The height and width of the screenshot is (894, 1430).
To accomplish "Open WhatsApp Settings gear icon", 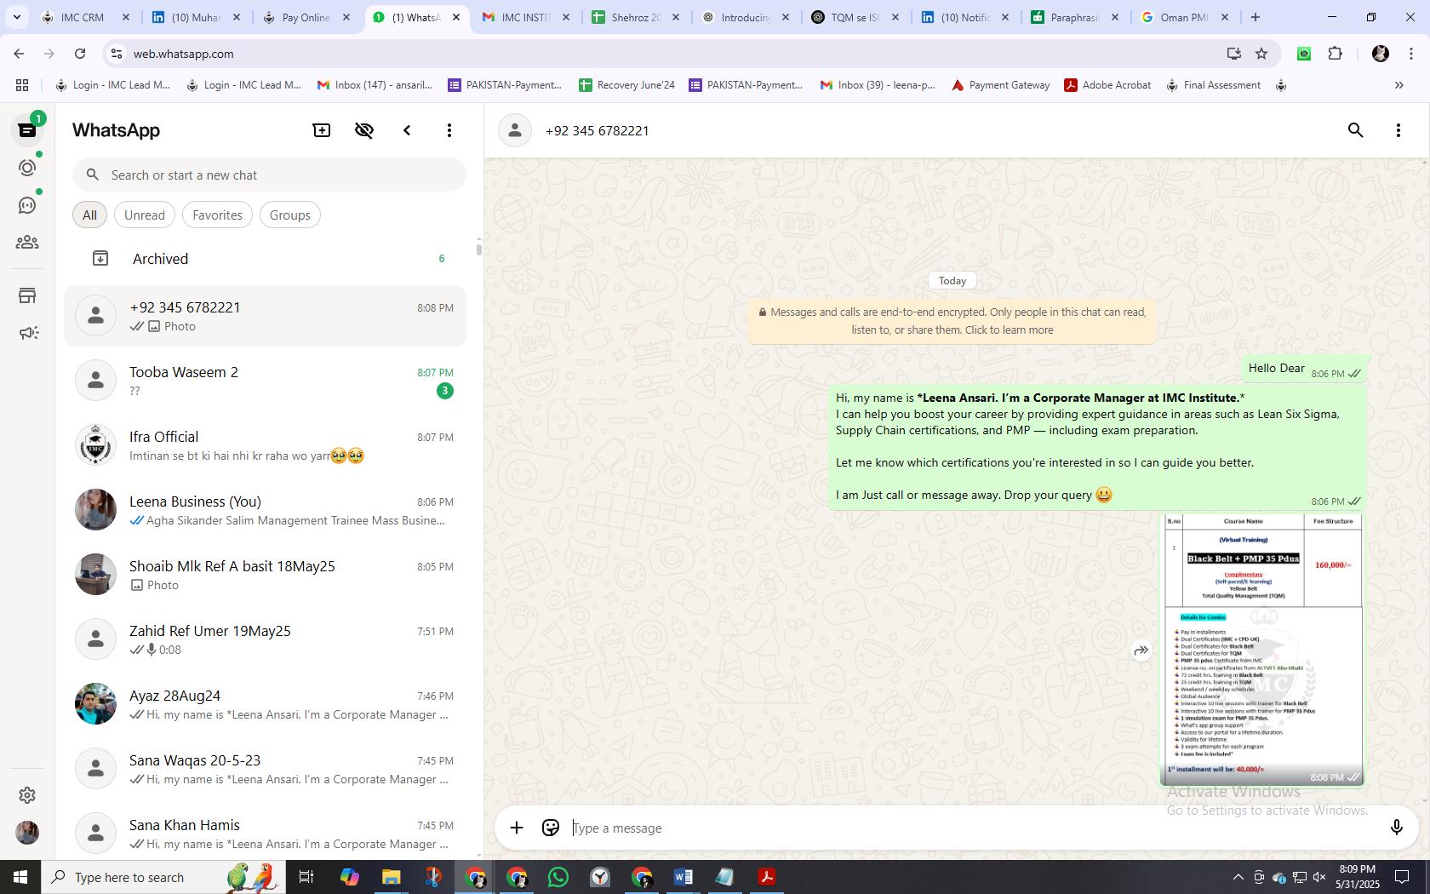I will point(27,794).
